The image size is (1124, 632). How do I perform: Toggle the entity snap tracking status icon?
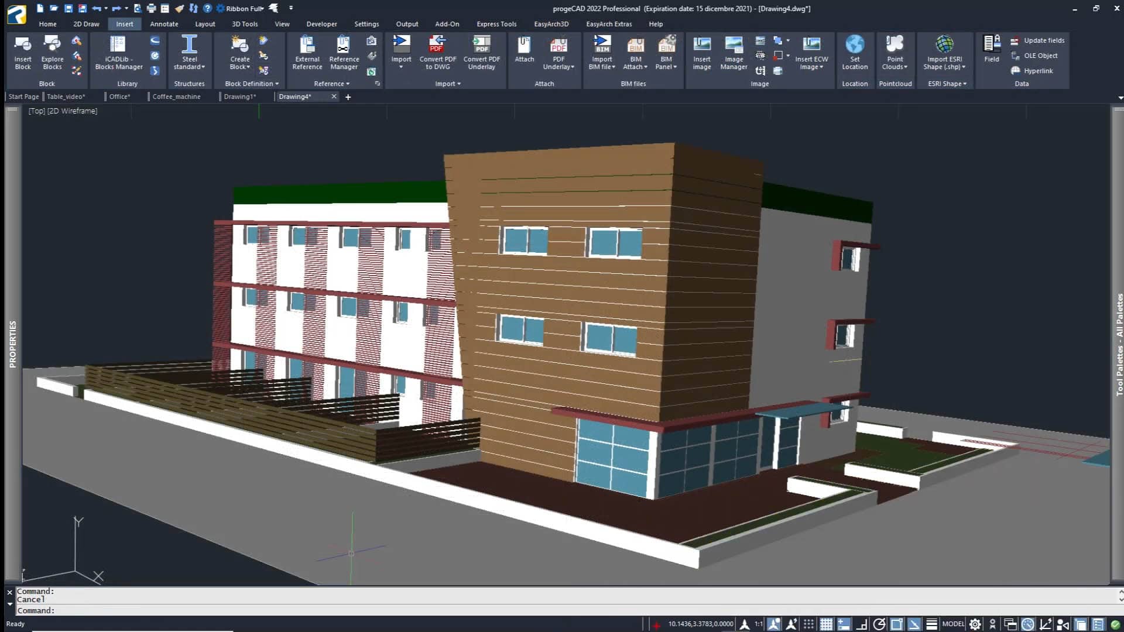[x=914, y=624]
